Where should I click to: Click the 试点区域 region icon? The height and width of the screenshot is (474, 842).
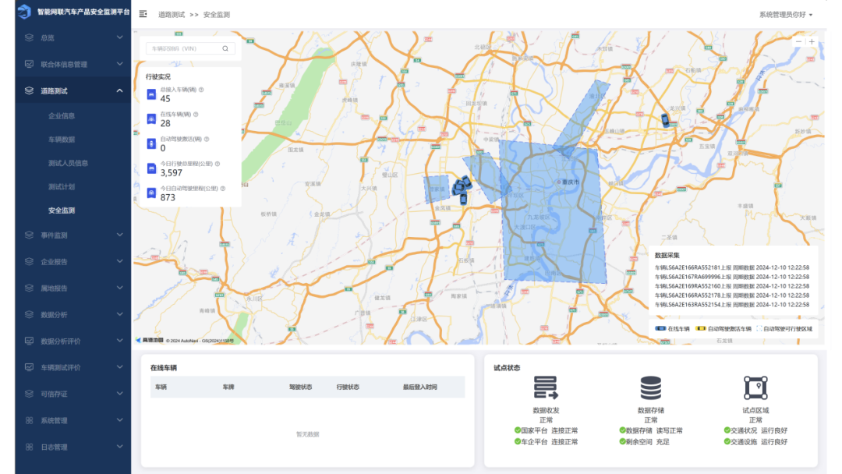coord(755,387)
